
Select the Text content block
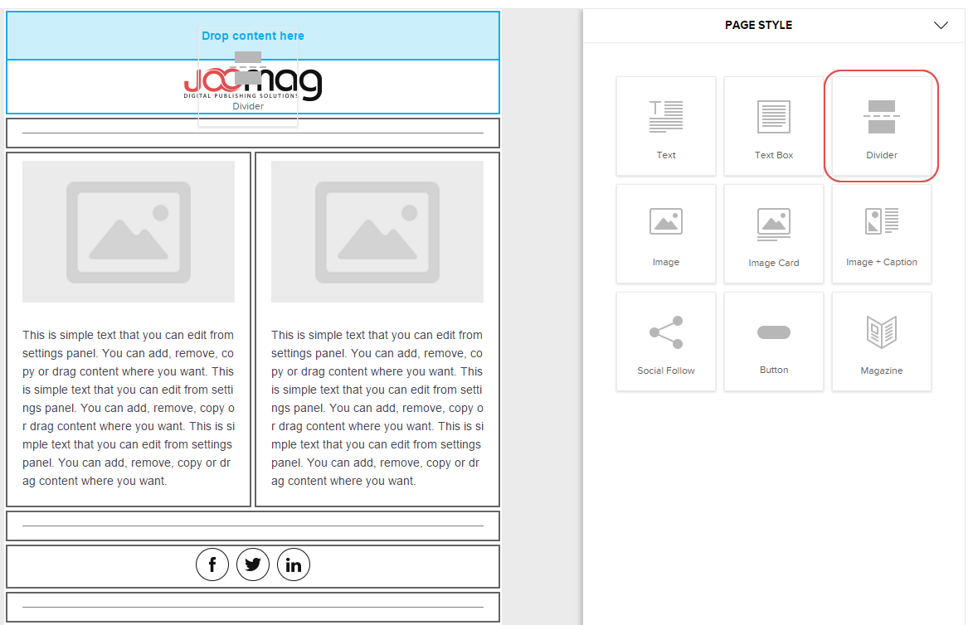point(665,126)
